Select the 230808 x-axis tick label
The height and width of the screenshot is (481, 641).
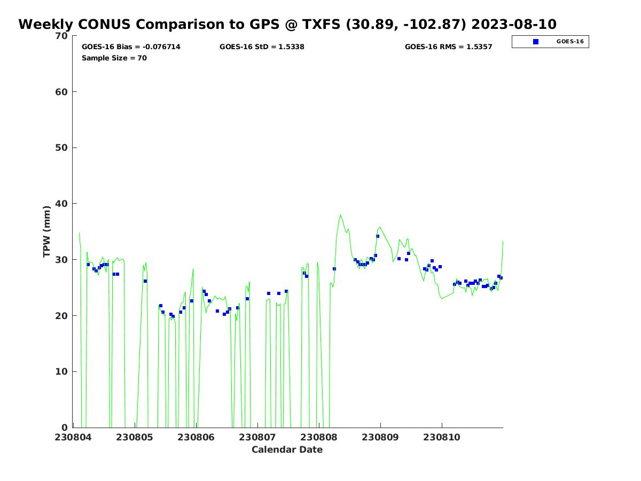319,437
